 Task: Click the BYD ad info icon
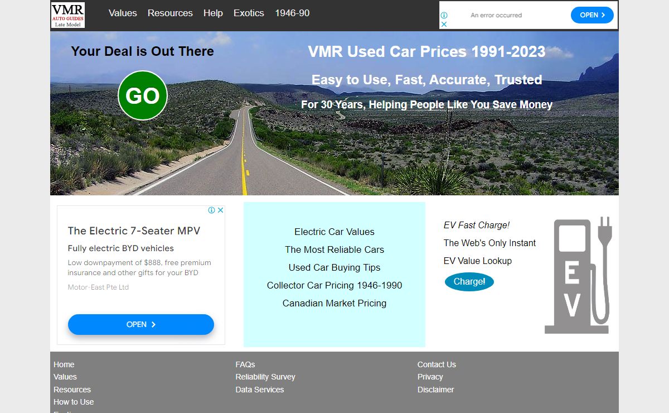[x=212, y=210]
